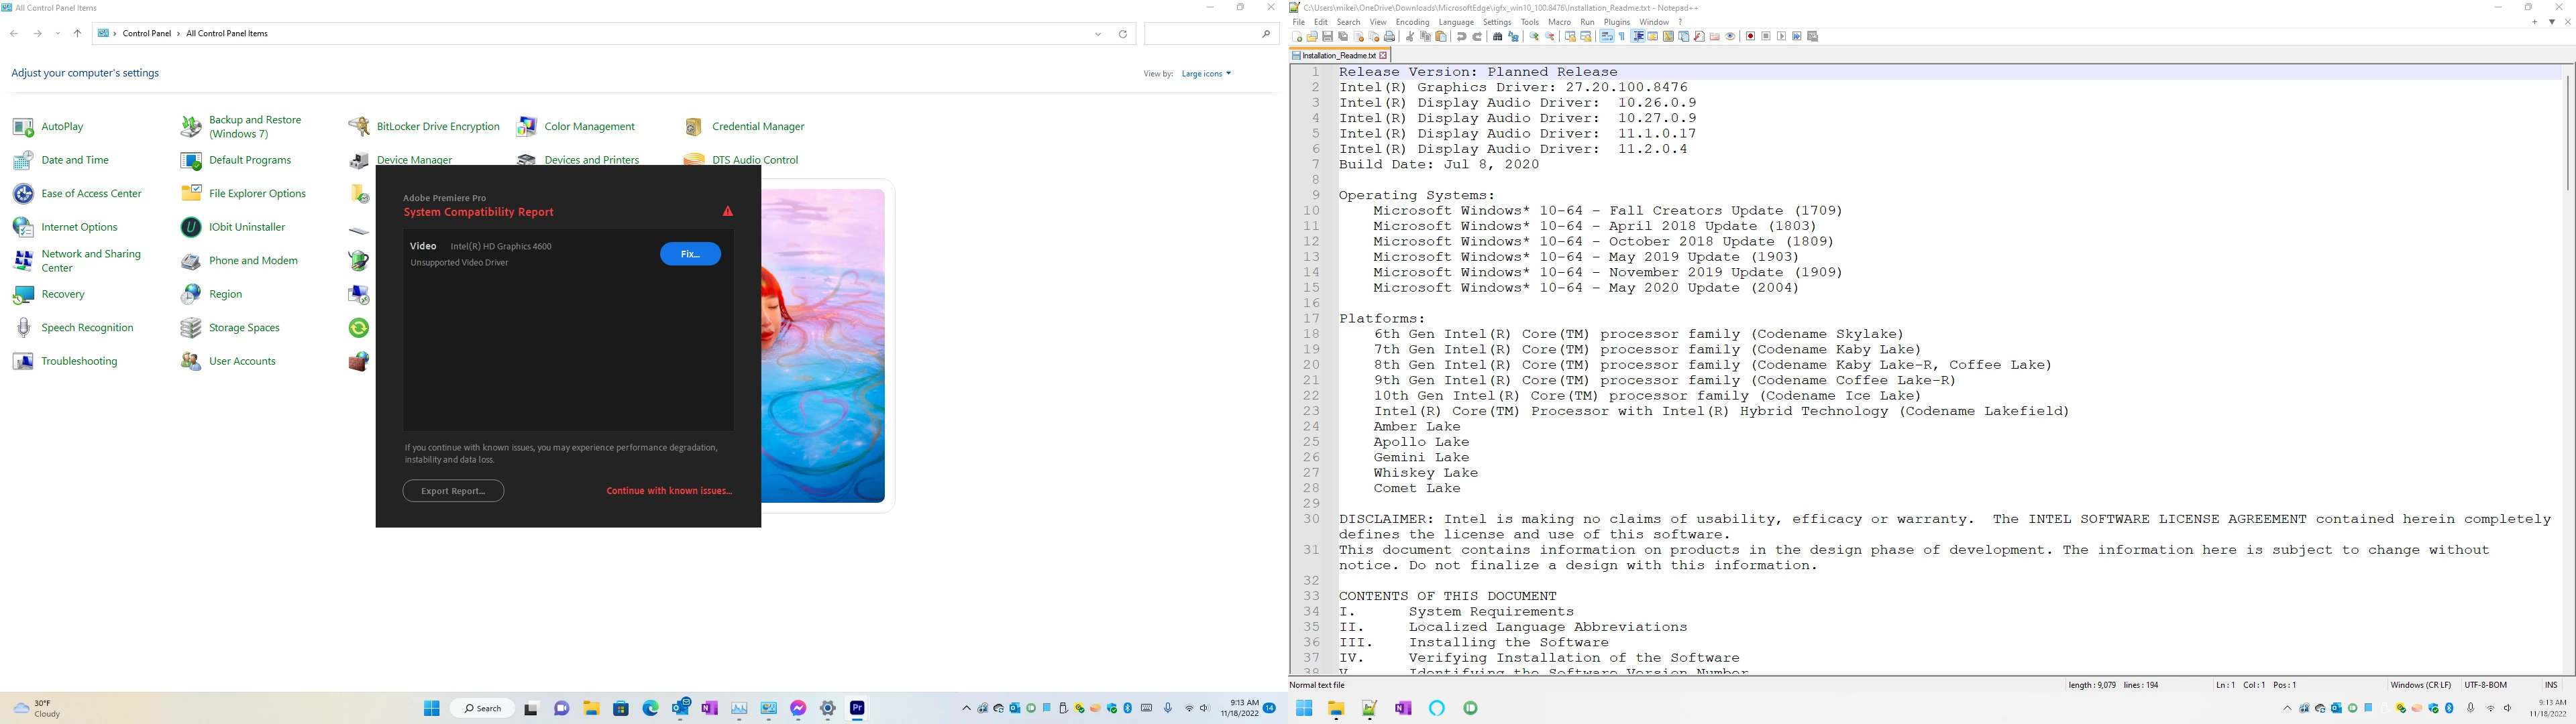The height and width of the screenshot is (724, 2576).
Task: Click Continue with known issues link
Action: pyautogui.click(x=669, y=491)
